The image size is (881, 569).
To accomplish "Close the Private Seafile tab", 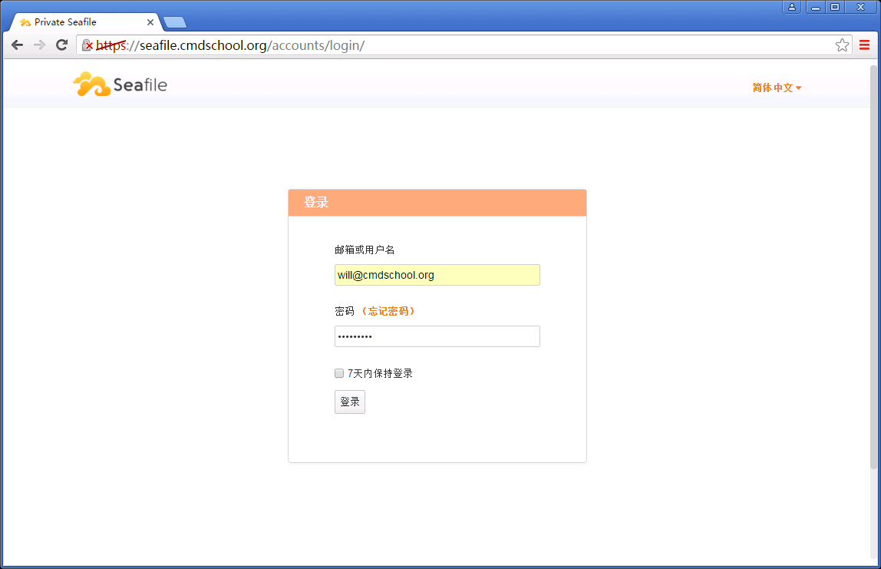I will click(150, 22).
